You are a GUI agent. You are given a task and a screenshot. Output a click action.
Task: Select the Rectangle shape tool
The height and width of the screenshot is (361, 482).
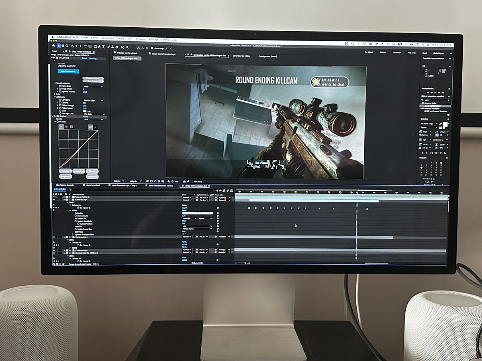pyautogui.click(x=95, y=47)
